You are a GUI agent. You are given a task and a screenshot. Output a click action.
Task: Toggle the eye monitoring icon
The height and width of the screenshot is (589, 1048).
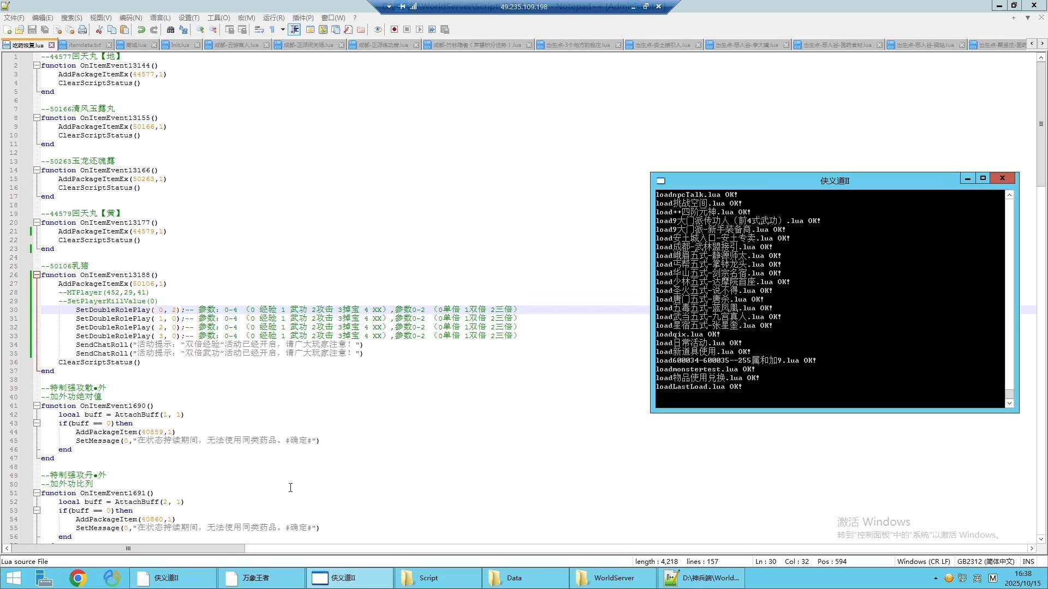tap(378, 29)
